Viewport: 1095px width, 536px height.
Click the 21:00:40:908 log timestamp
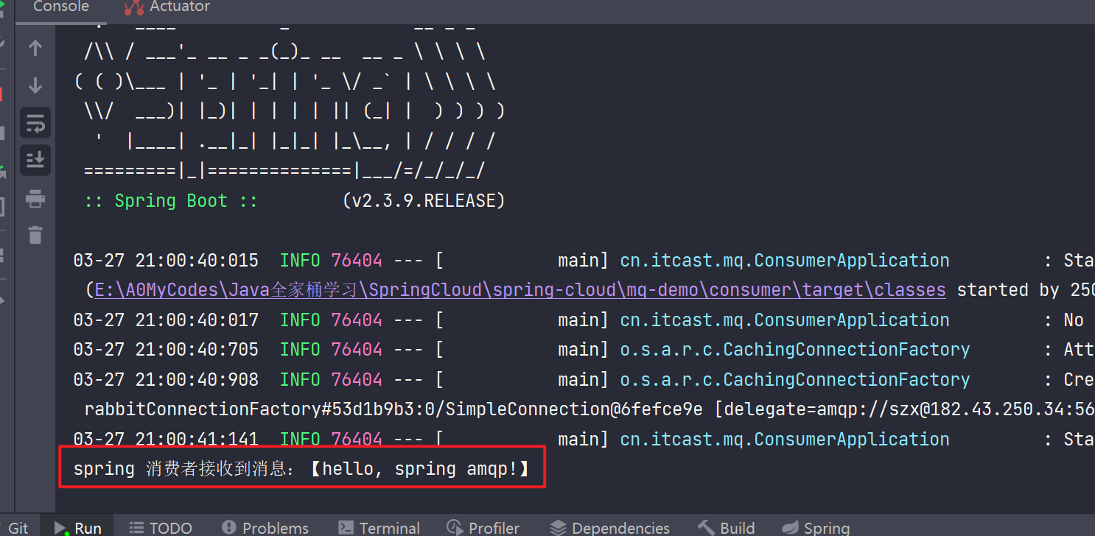click(x=166, y=380)
